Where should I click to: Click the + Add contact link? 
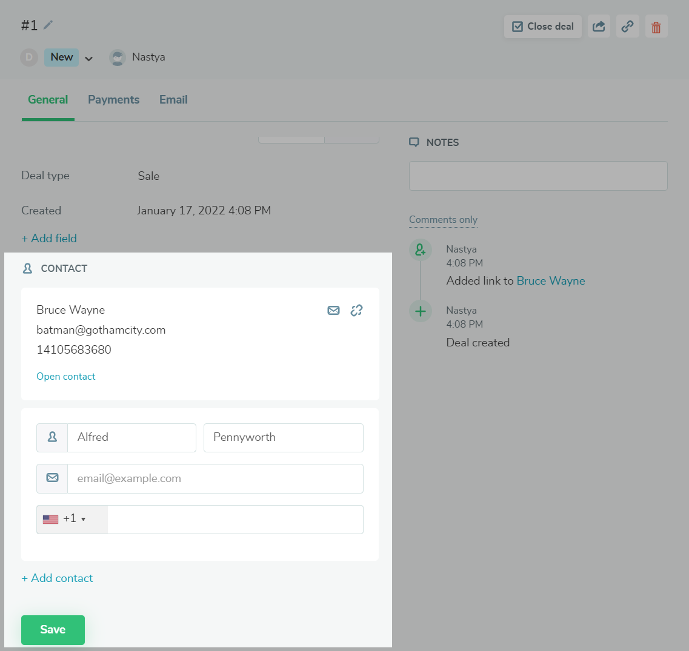click(57, 578)
